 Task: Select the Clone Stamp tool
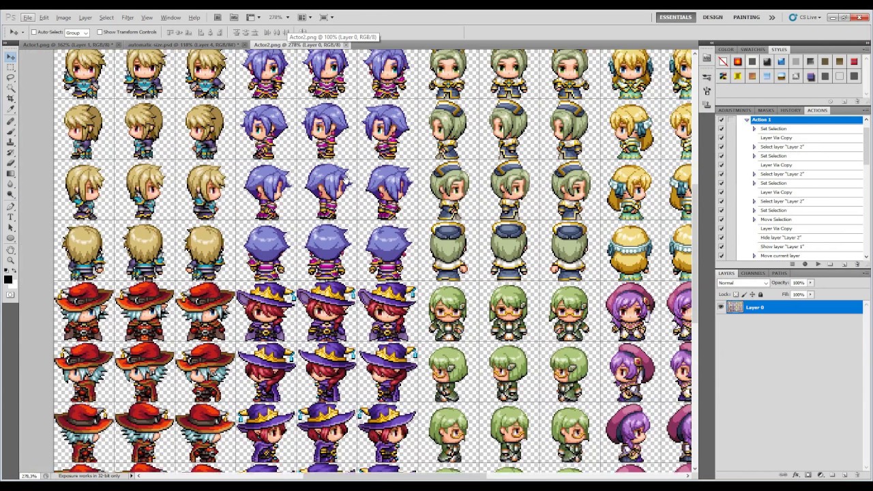click(x=11, y=142)
